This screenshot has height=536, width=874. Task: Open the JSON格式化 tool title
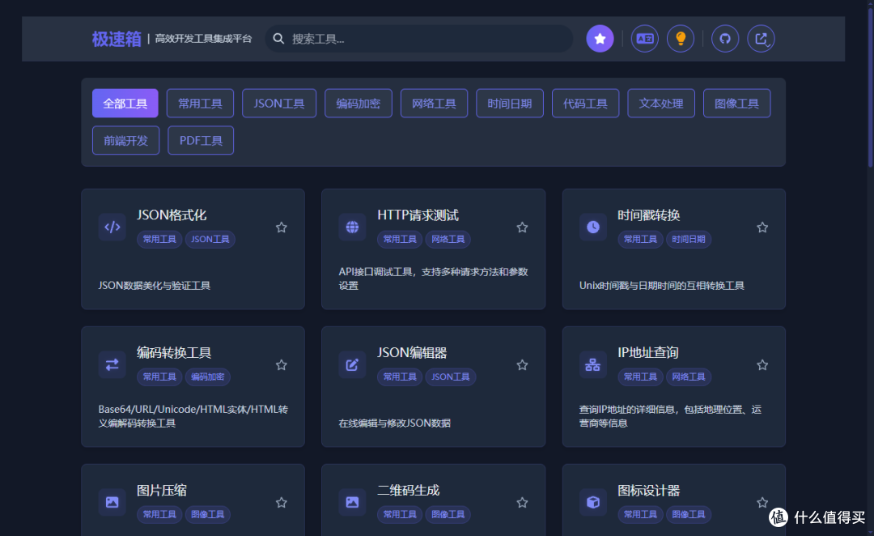172,215
